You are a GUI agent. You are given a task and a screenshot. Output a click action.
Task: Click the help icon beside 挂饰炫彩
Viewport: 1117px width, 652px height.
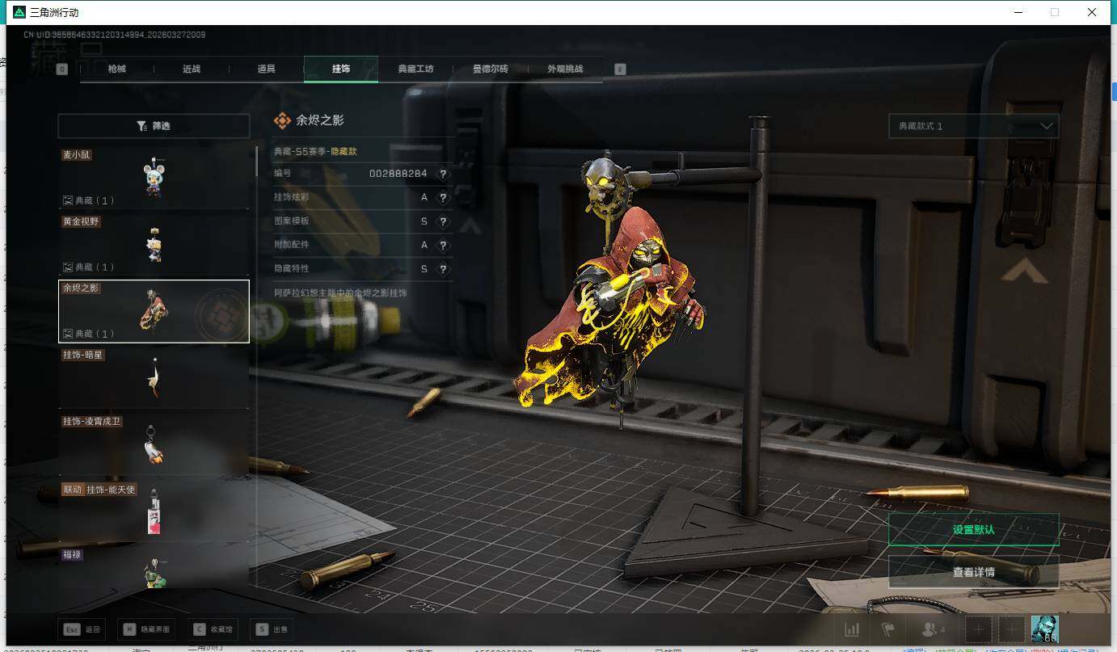tap(443, 197)
